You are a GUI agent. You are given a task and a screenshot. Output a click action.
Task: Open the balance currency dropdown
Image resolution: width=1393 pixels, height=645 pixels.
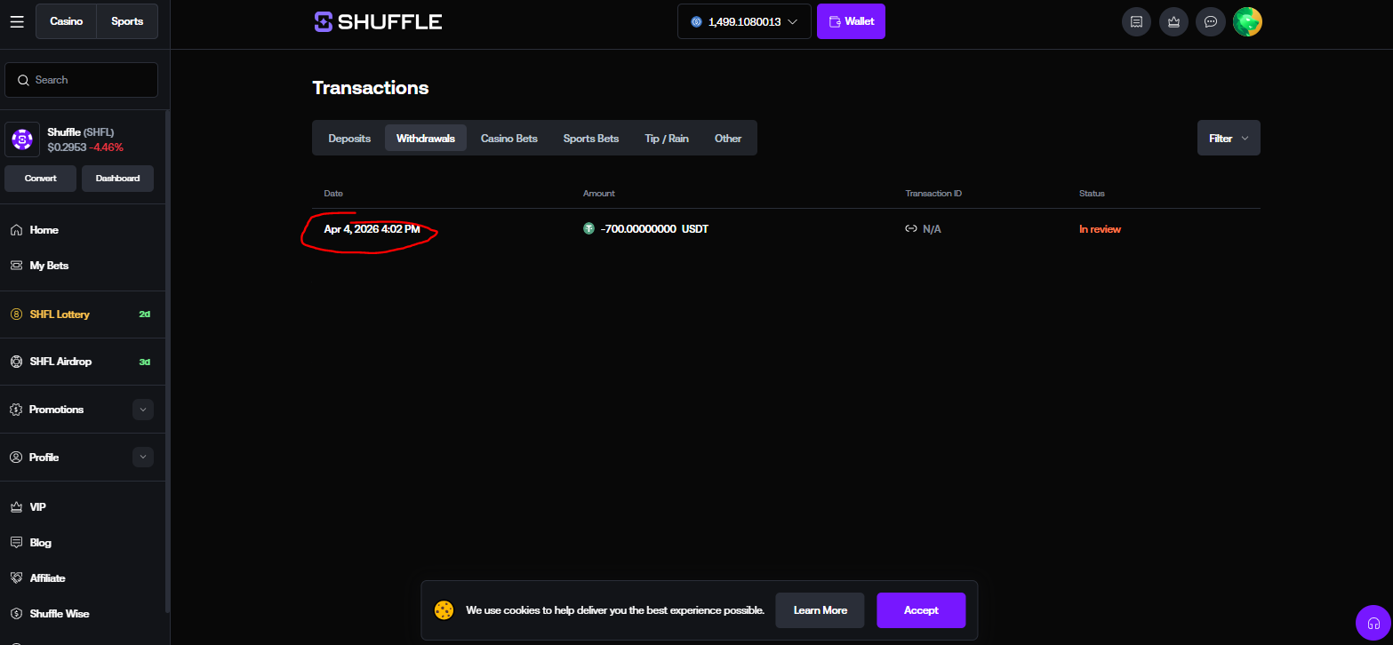click(744, 21)
